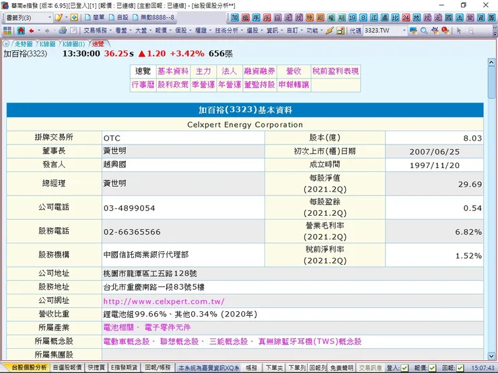Image resolution: width=498 pixels, height=373 pixels.
Task: Click the red back arrow icon
Action: [31, 31]
